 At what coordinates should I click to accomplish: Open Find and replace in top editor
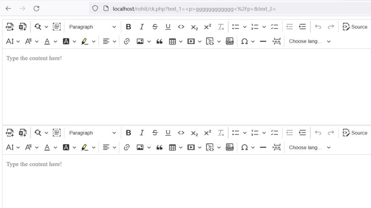pos(38,27)
